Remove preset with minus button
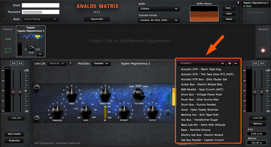Screen dimensions: 271x147 235,63
